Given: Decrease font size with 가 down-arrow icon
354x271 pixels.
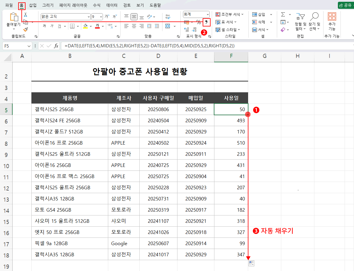Looking at the screenshot, I should (x=114, y=17).
